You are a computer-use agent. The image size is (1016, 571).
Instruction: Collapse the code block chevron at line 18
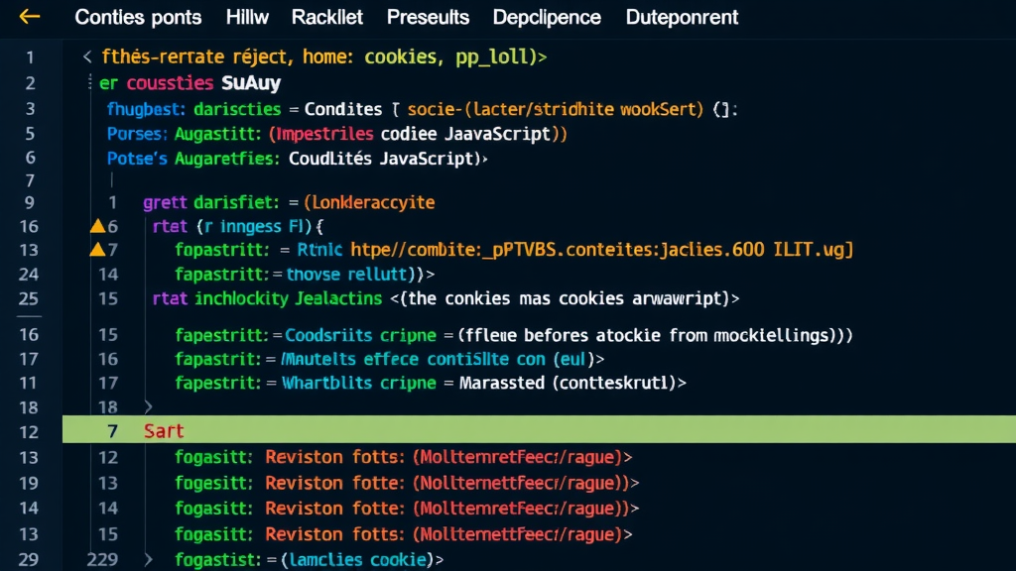pyautogui.click(x=147, y=406)
